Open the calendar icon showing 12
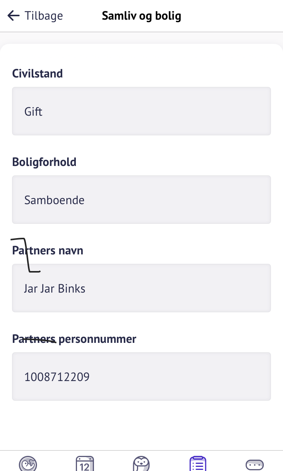The image size is (283, 471). [x=85, y=463]
